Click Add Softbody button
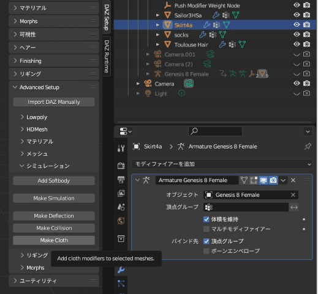 [x=54, y=181]
